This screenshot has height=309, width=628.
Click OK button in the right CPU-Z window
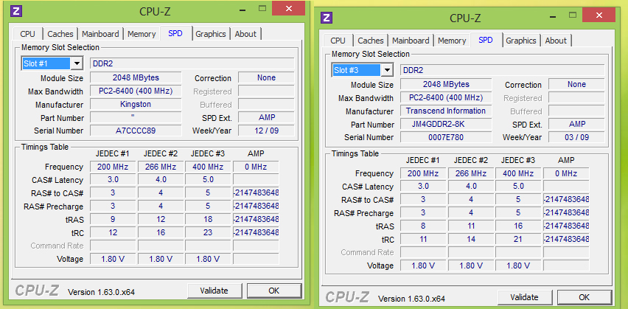(584, 297)
